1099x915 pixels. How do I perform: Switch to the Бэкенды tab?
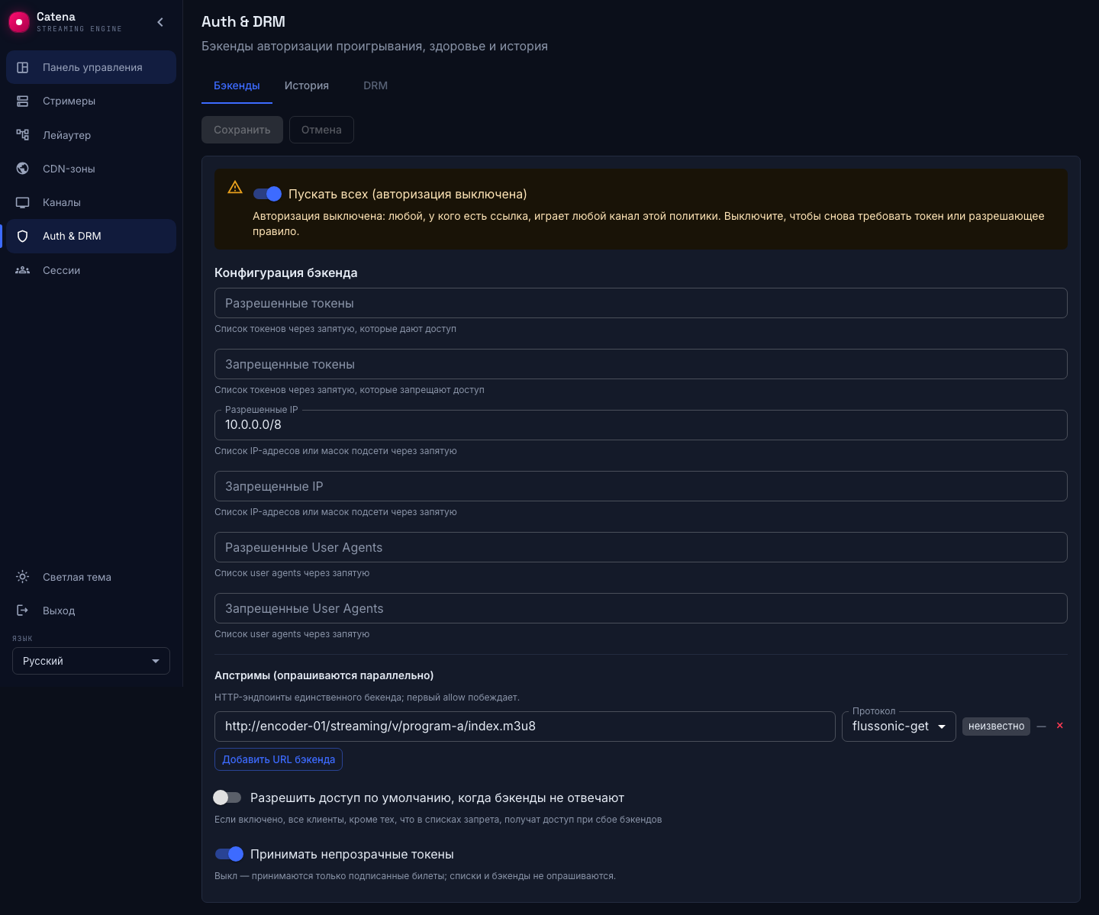click(x=237, y=85)
